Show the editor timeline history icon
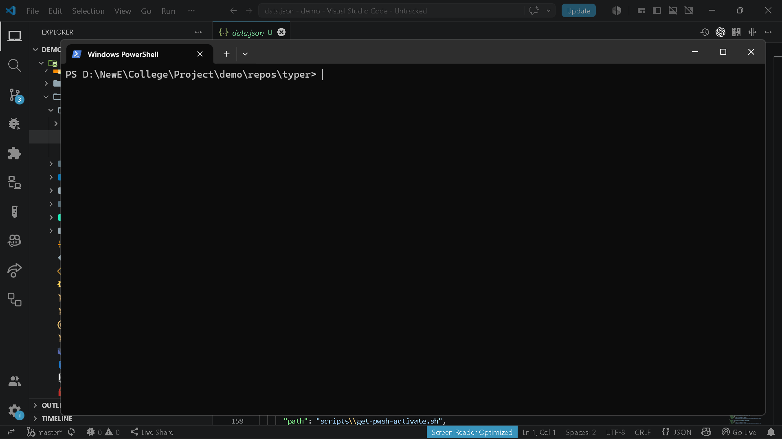Image resolution: width=782 pixels, height=439 pixels. [x=705, y=32]
